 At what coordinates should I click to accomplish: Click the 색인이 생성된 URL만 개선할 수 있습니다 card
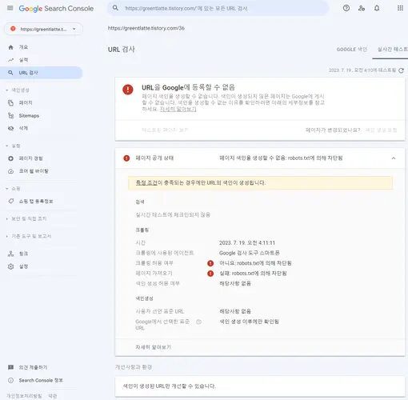[x=260, y=386]
